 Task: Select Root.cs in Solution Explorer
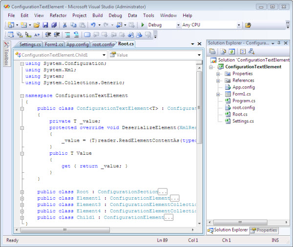[240, 114]
